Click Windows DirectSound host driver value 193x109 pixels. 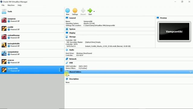(84, 53)
